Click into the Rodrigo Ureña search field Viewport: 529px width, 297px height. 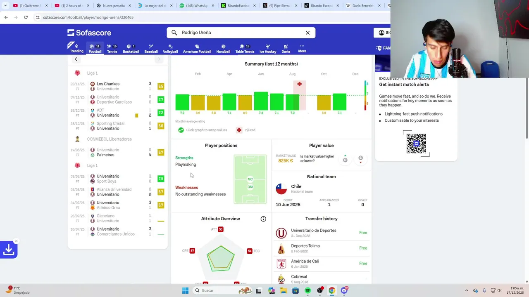click(x=241, y=33)
